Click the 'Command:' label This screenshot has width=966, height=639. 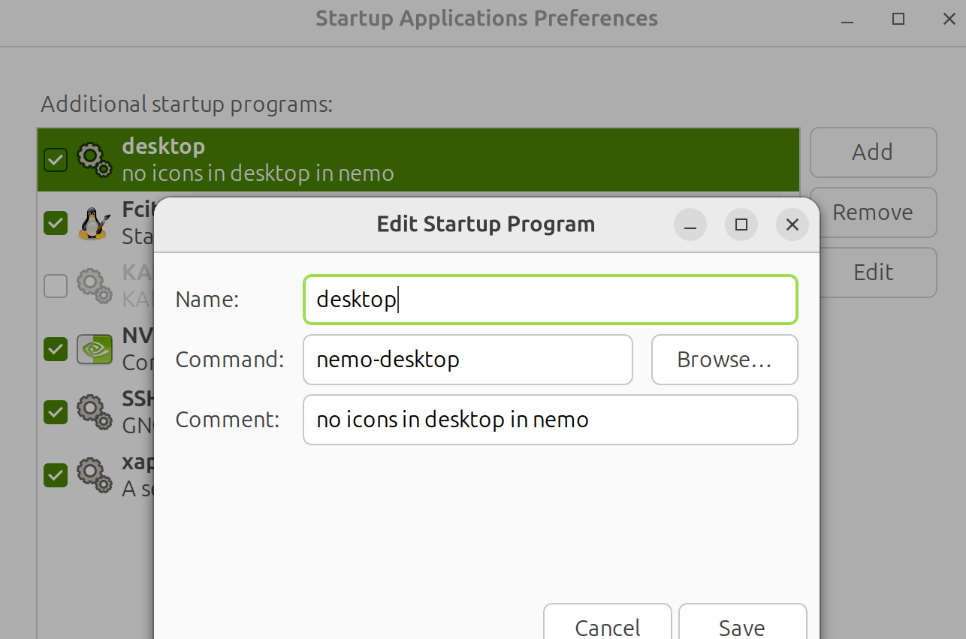[230, 360]
